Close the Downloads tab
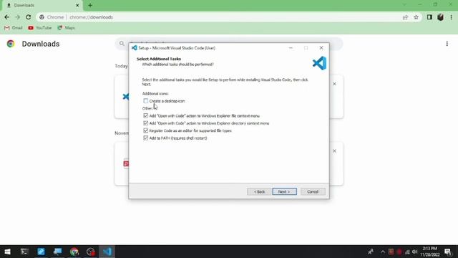458x258 pixels. tap(77, 5)
